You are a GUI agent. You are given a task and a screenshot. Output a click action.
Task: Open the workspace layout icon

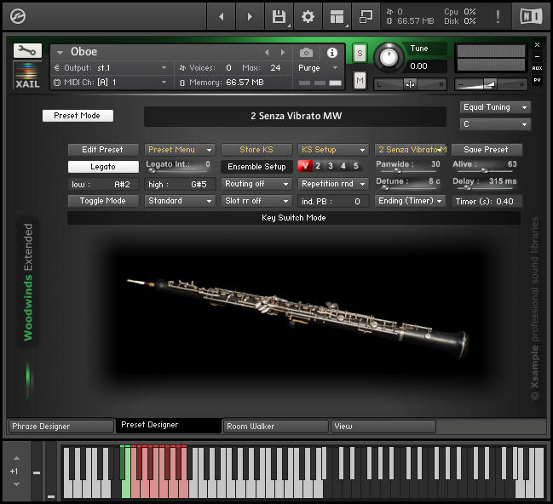click(x=337, y=16)
